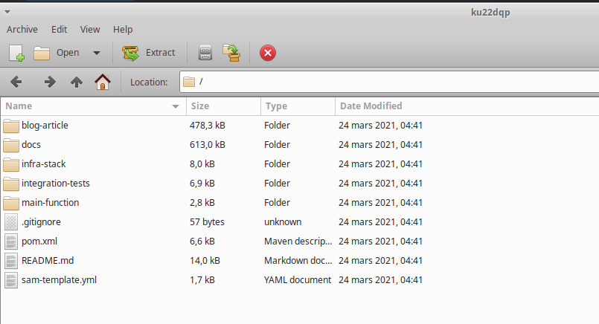Click the red Stop operation icon

268,53
